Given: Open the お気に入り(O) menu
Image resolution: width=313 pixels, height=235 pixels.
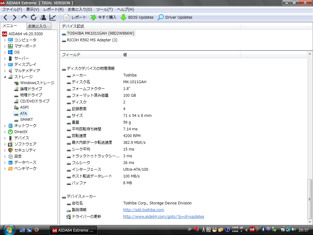Looking at the screenshot, I should [x=80, y=9].
